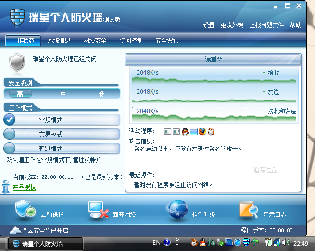
Task: Click the 断开网络 monitor icon
Action: click(x=98, y=210)
